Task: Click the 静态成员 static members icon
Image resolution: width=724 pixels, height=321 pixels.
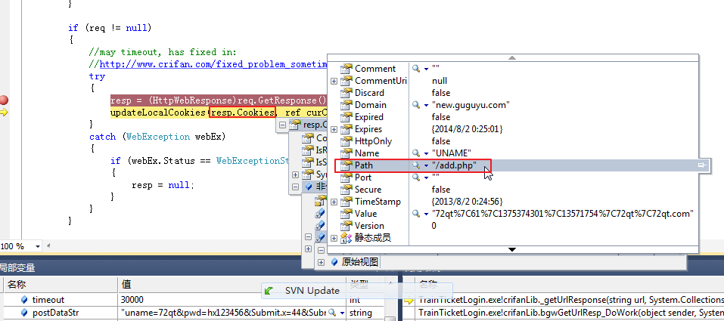Action: tap(346, 238)
